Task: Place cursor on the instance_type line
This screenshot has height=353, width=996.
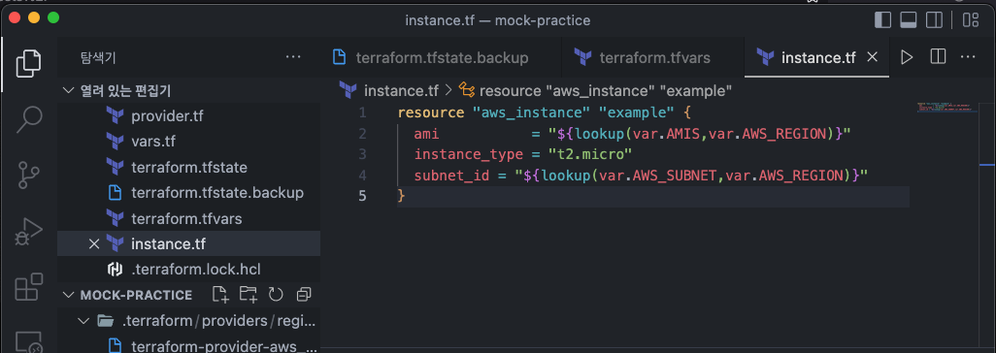Action: [523, 154]
